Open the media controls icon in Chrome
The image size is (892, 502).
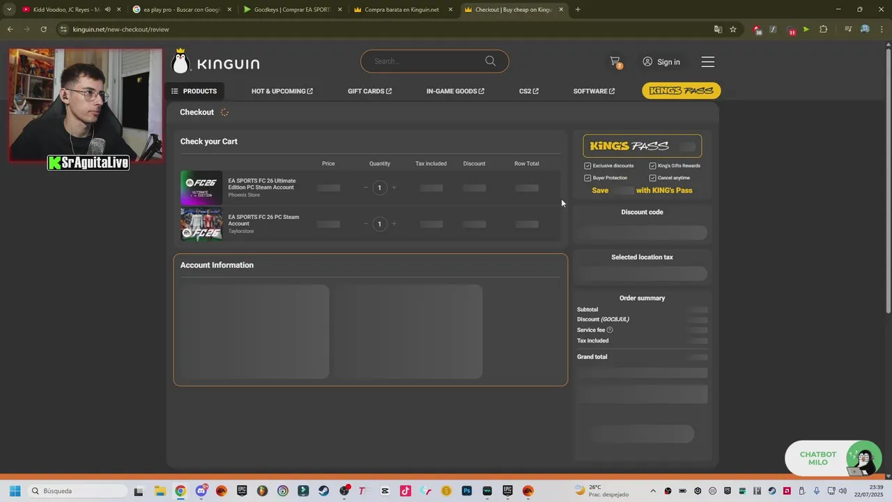point(848,29)
